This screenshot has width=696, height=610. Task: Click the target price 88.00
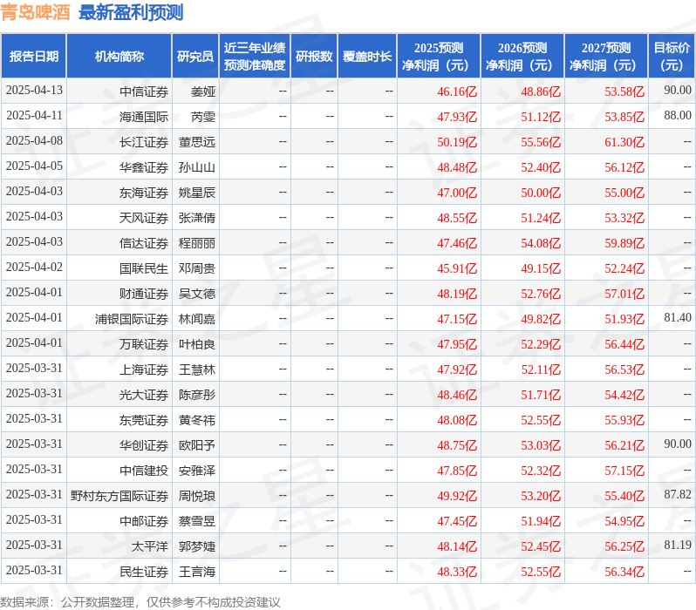(678, 116)
